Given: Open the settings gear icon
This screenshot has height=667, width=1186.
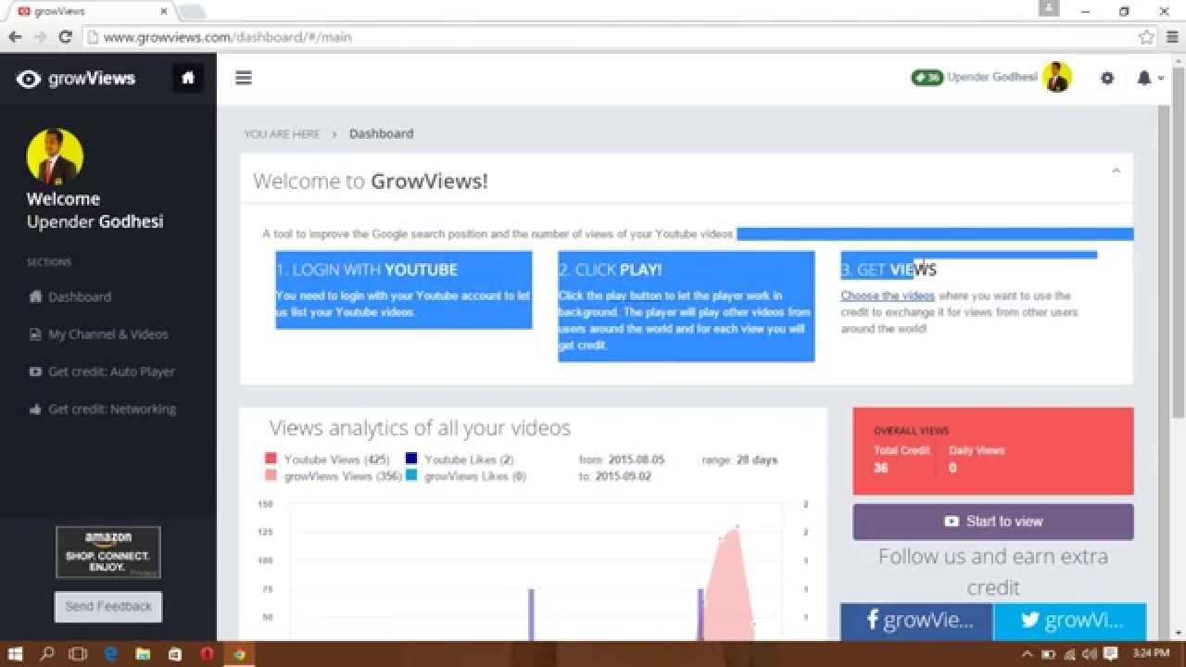Looking at the screenshot, I should (x=1107, y=78).
